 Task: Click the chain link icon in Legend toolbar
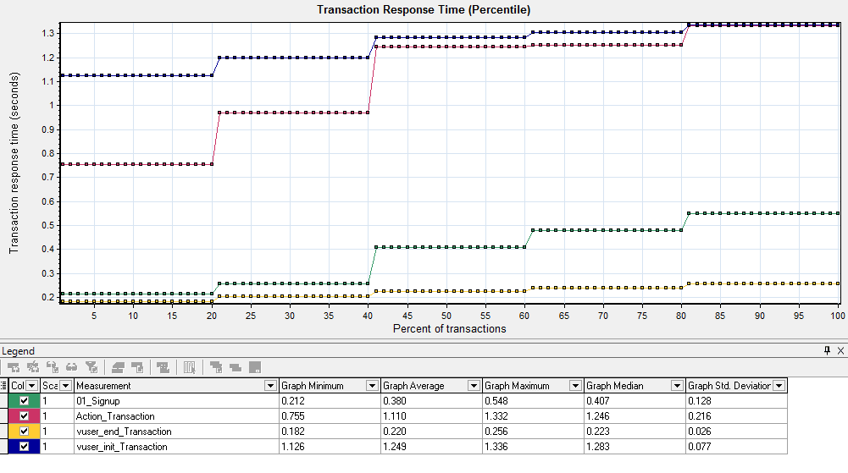click(x=71, y=367)
